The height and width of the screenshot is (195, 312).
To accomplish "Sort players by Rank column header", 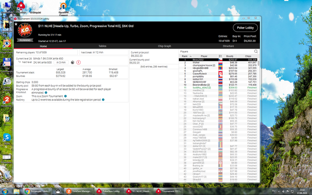I will pyautogui.click(x=186, y=56).
